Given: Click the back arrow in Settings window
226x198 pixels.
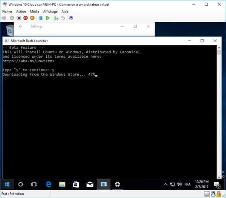Looking at the screenshot, I should [20, 27].
